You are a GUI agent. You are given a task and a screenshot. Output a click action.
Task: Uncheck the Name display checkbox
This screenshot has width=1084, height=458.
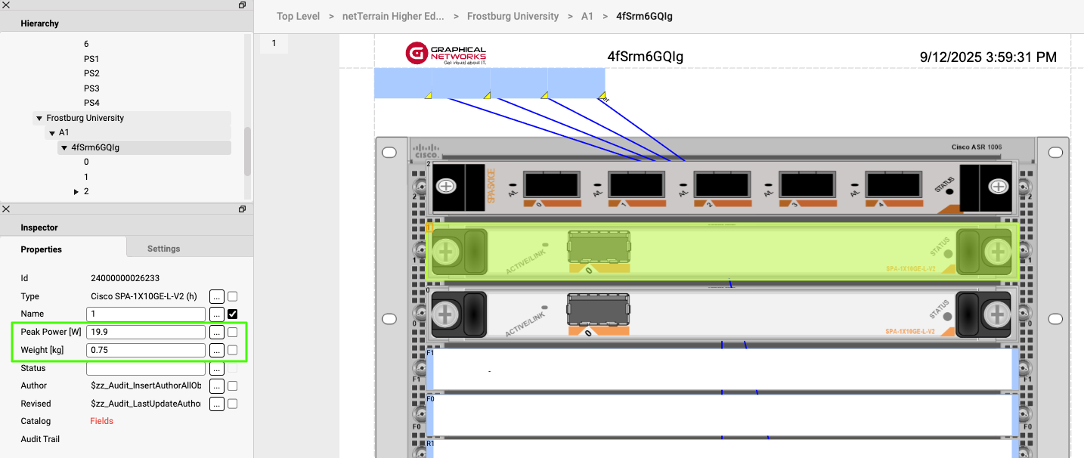(233, 314)
